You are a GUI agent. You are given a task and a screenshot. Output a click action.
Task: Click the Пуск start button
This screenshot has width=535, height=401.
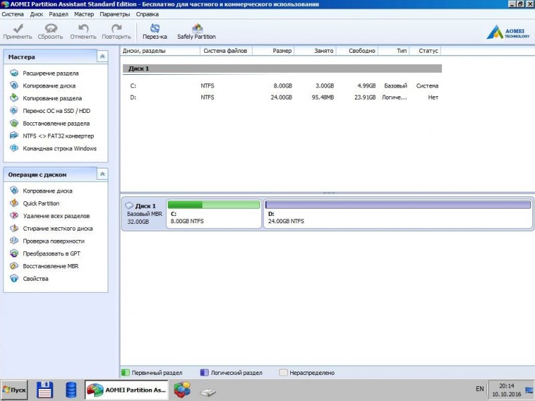[14, 390]
